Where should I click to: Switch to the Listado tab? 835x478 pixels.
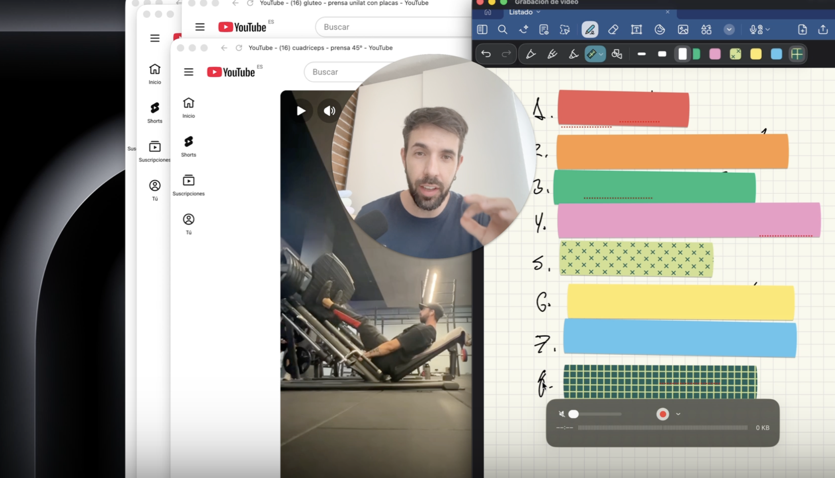point(521,12)
